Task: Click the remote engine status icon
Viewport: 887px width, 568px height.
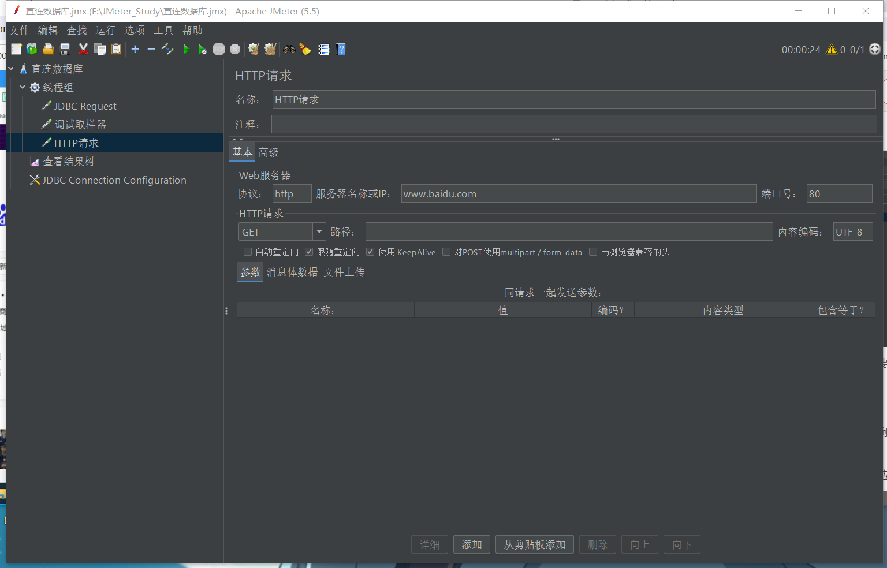Action: coord(875,49)
